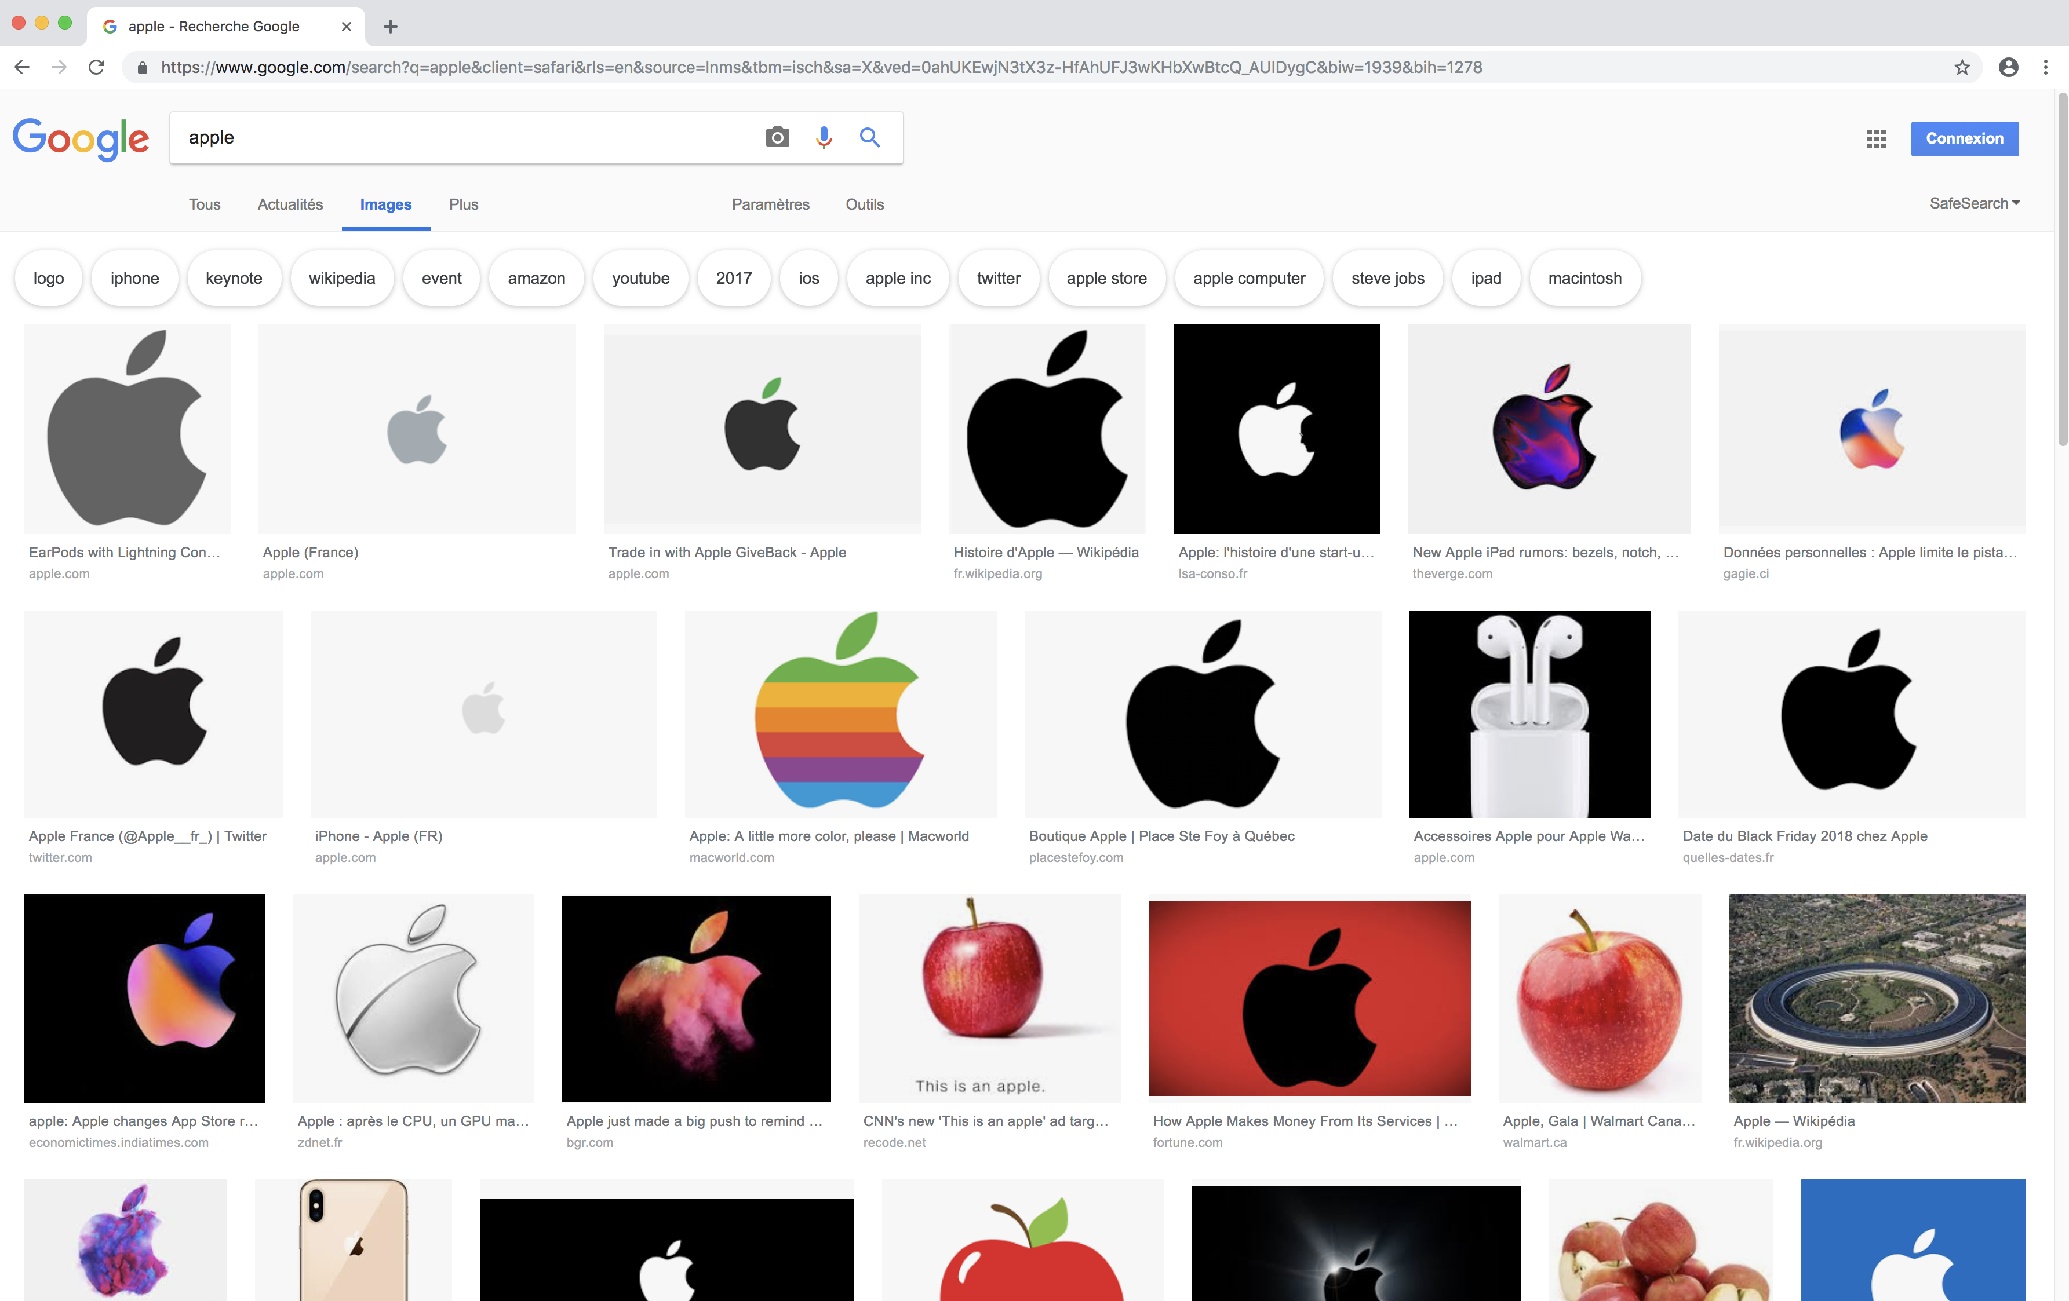Open the Plus search options menu
This screenshot has height=1301, width=2069.
(x=463, y=204)
